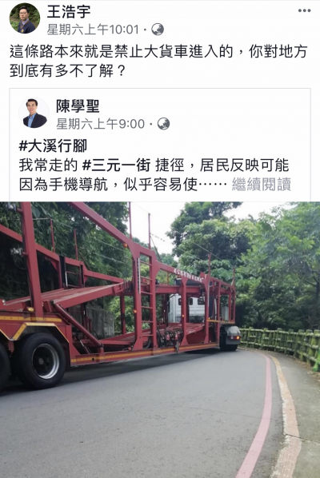Open 王浩宇's profile picture

pyautogui.click(x=25, y=18)
